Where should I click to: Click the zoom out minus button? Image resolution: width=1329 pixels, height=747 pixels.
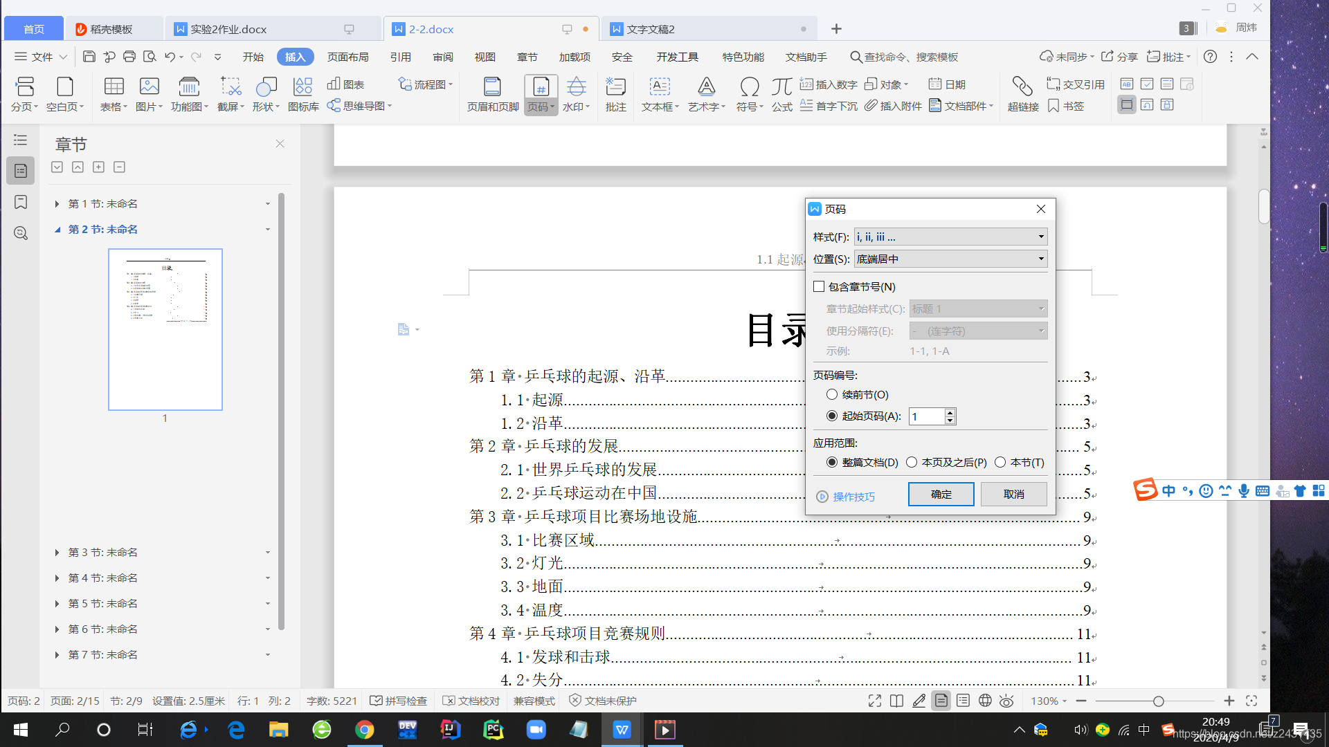coord(1081,701)
